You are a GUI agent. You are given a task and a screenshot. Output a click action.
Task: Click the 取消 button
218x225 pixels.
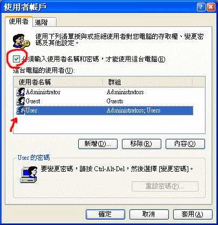click(x=149, y=214)
